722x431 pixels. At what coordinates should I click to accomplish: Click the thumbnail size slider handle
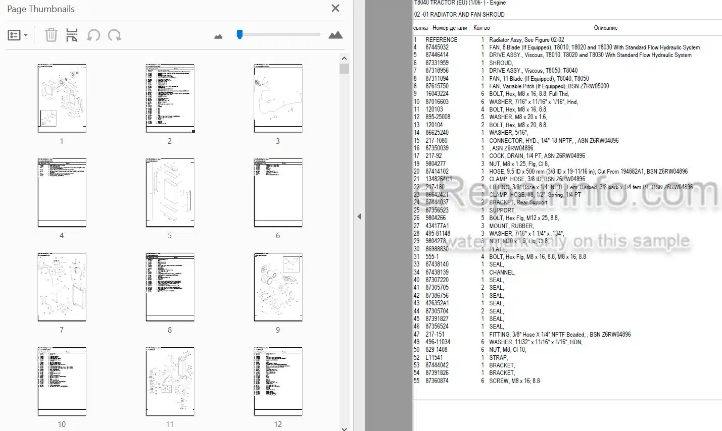[239, 34]
